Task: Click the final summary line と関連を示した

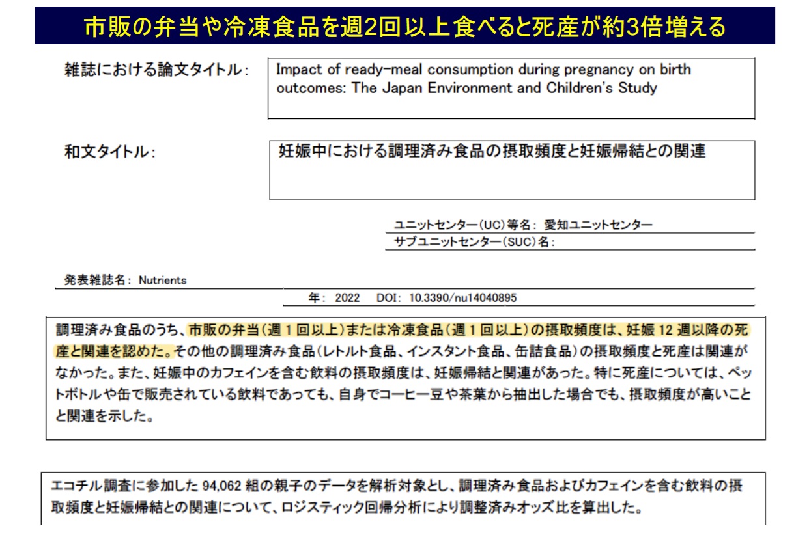Action: coord(104,417)
